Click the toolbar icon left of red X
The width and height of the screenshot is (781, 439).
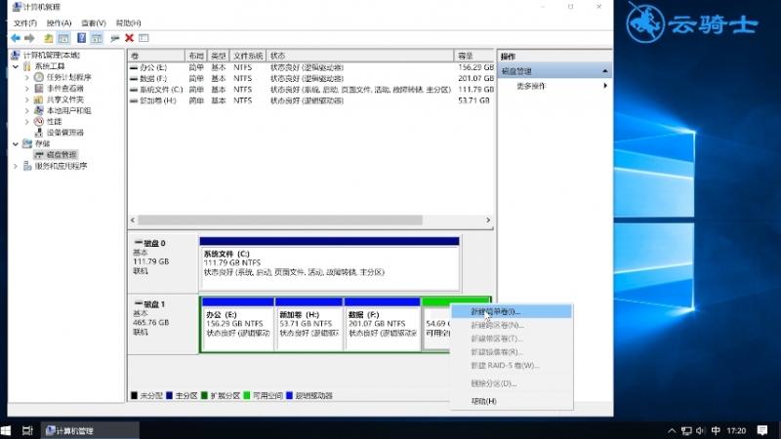pos(115,38)
